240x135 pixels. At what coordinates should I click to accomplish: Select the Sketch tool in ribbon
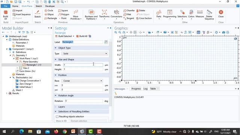coord(37,14)
